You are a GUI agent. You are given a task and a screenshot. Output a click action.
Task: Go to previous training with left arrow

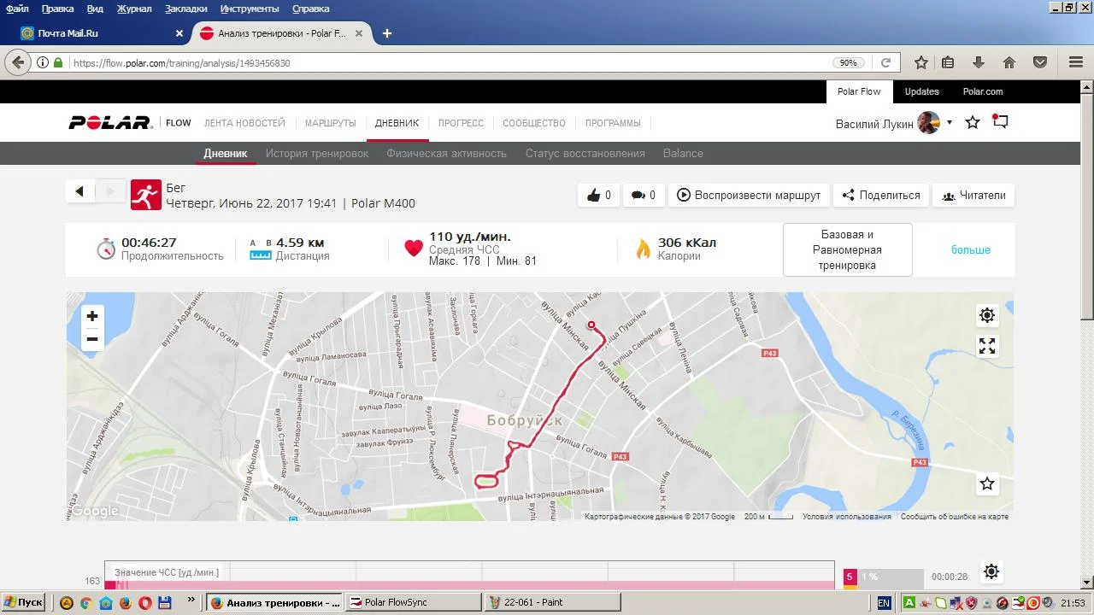79,191
